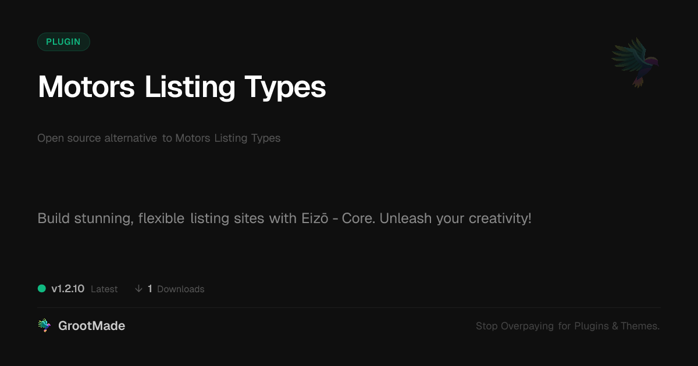
Task: Open the GrootMade brand name link
Action: click(91, 326)
